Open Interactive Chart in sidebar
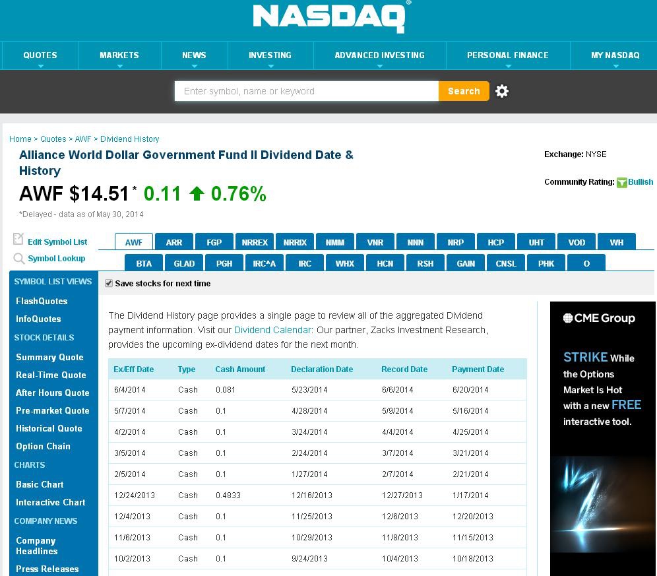 tap(50, 502)
